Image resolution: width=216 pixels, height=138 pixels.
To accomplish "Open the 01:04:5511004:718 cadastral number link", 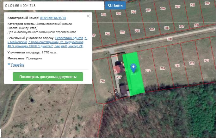I will click(53, 18).
